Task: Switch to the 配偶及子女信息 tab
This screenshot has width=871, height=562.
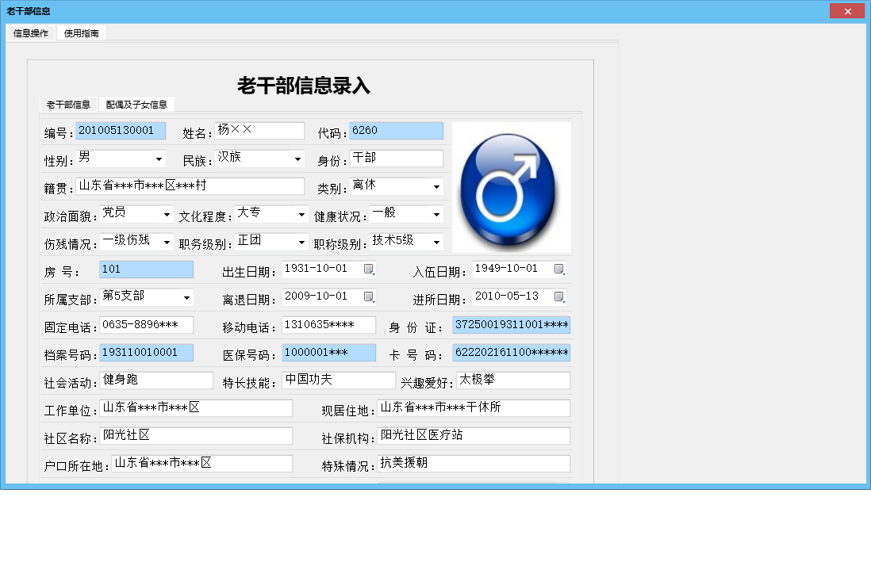Action: point(136,104)
